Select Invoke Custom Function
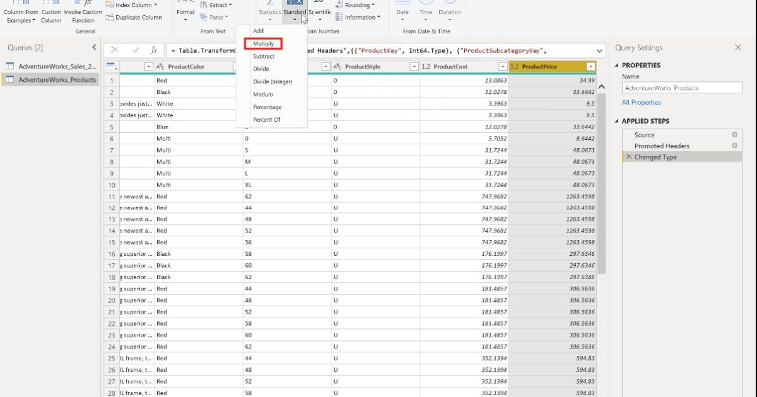757x397 pixels. tap(83, 13)
